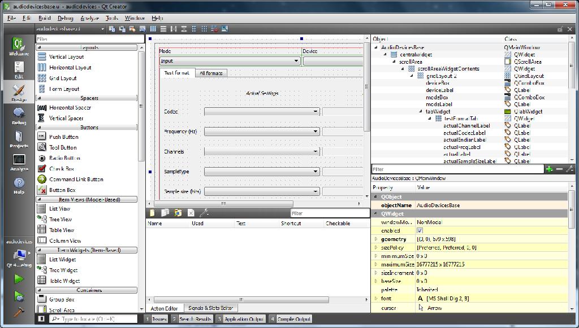Open Debug mode in sidebar
The image size is (579, 328).
click(x=19, y=116)
